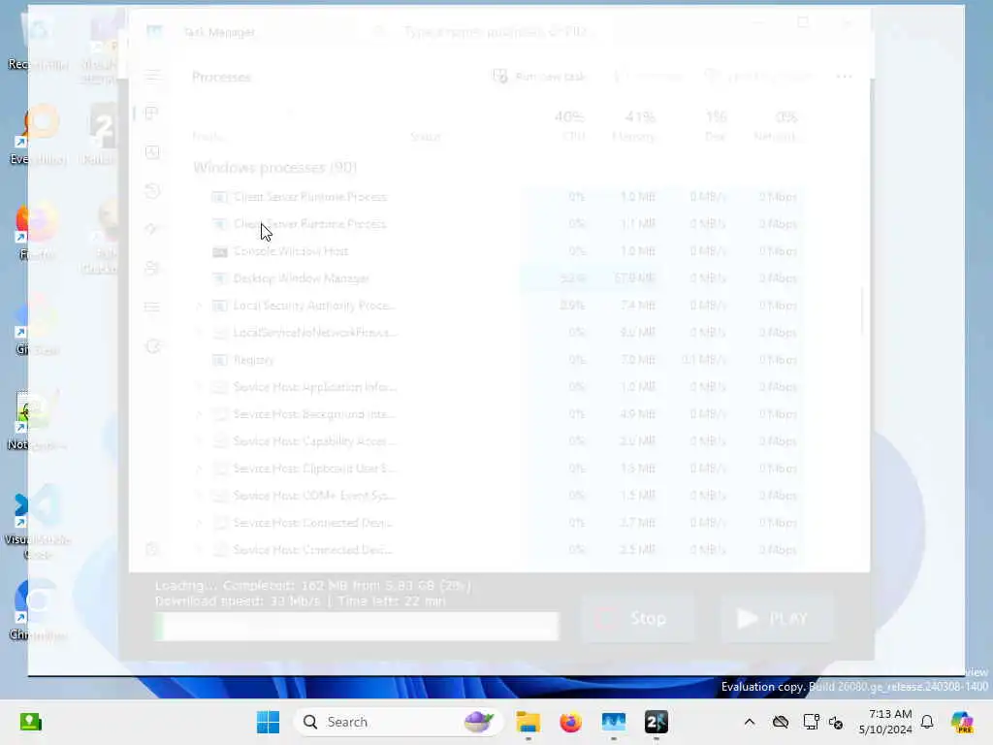Open Startup apps sidebar icon
Image resolution: width=993 pixels, height=745 pixels.
[152, 229]
